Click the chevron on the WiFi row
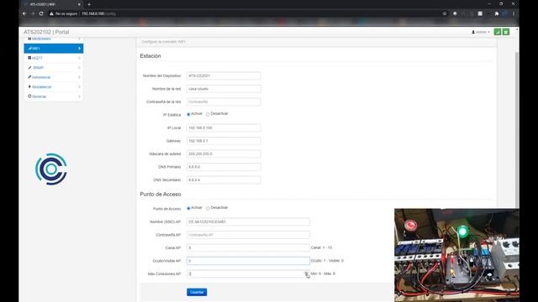 point(79,49)
